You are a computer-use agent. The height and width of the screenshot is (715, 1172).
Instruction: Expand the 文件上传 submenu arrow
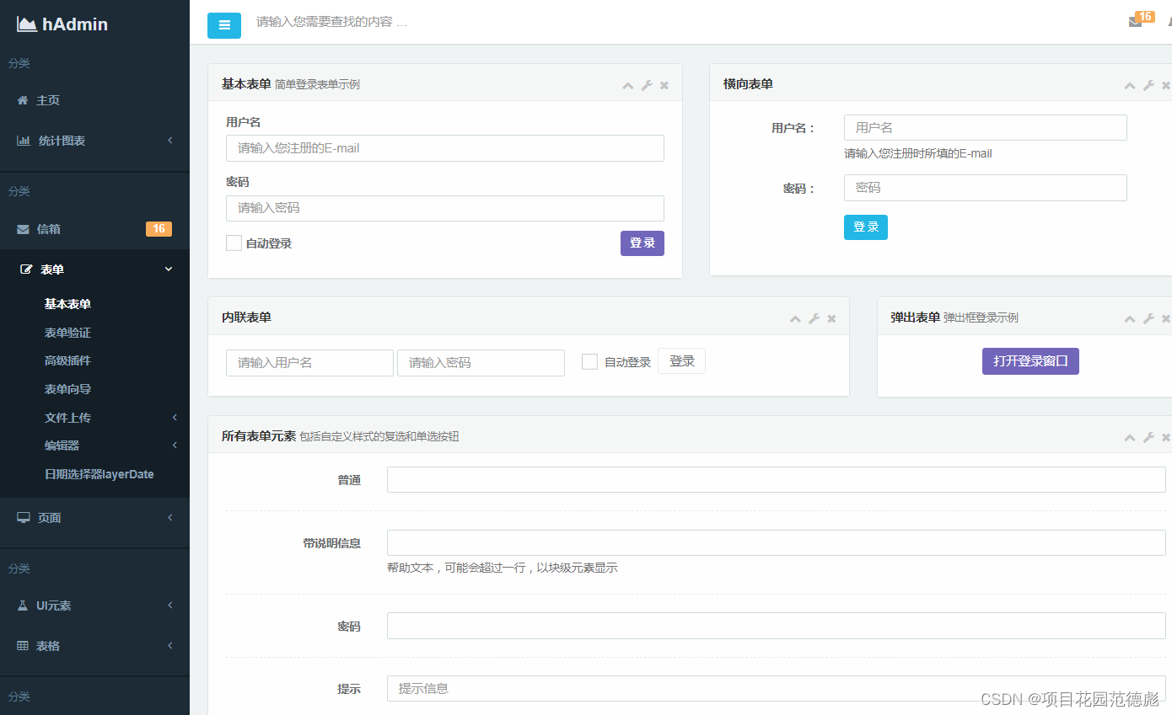pyautogui.click(x=175, y=418)
